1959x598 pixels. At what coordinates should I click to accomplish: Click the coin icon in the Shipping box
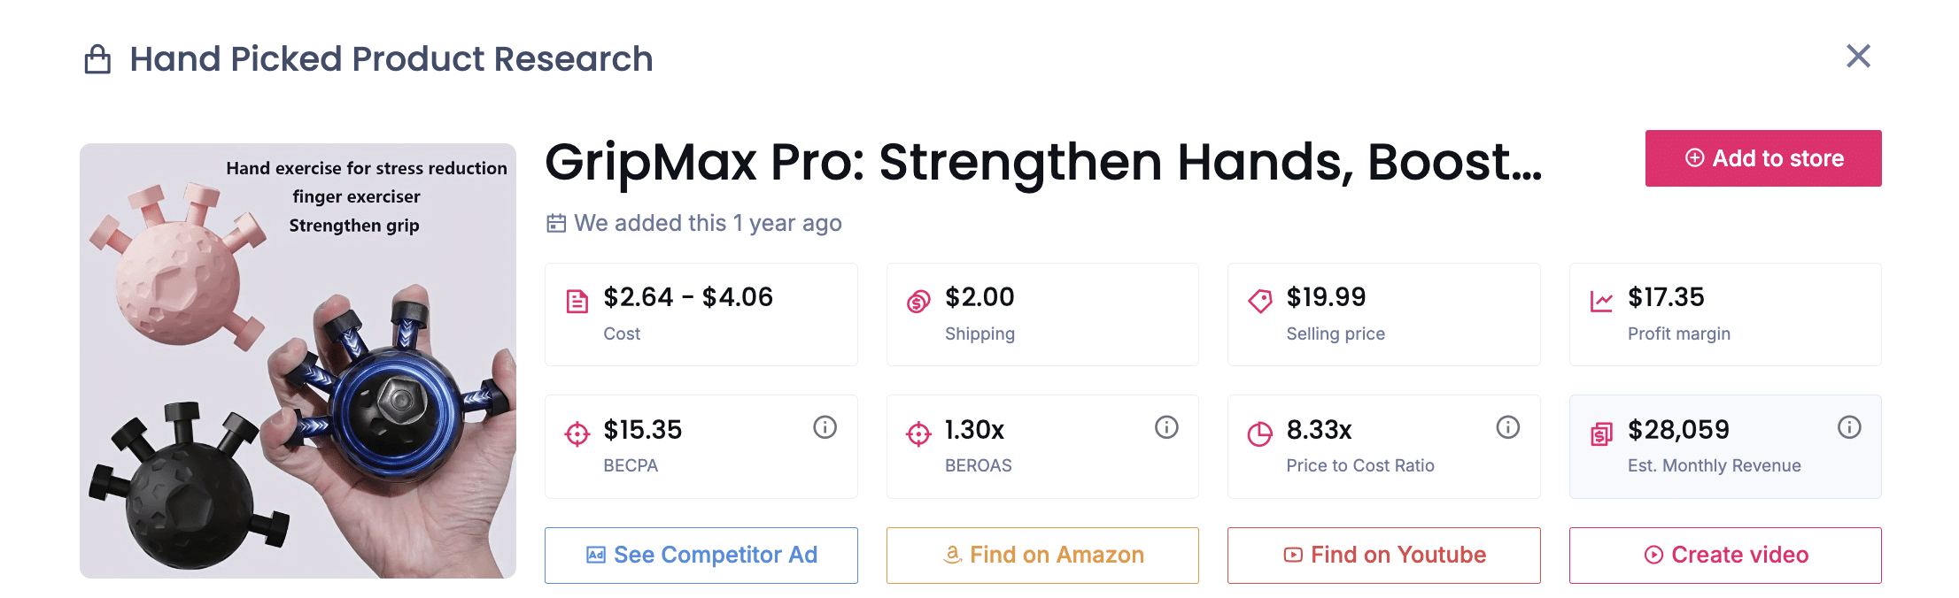(918, 300)
